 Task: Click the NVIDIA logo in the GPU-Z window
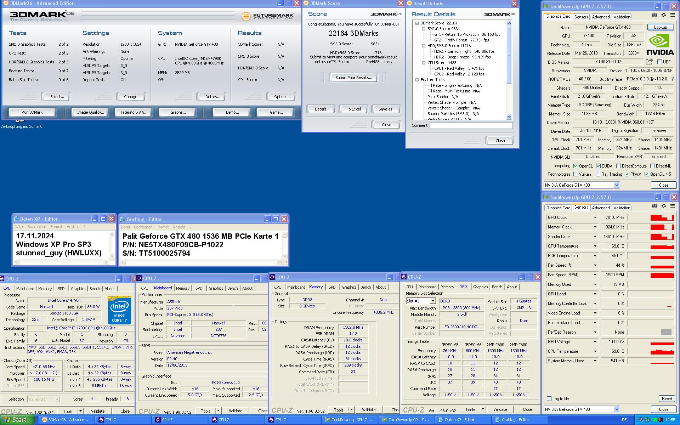(661, 45)
